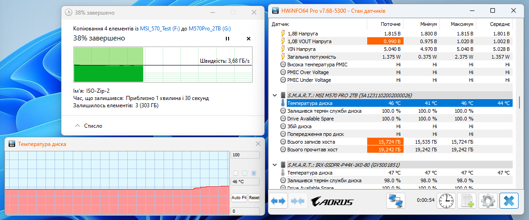Click the thermometer icon of MSI M570 Температура диска

283,103
